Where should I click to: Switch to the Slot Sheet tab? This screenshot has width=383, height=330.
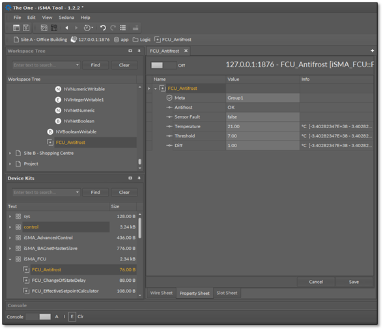tap(227, 293)
